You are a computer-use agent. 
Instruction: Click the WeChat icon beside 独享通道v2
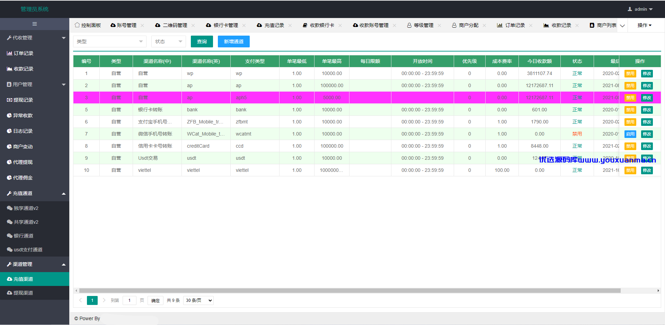(10, 208)
